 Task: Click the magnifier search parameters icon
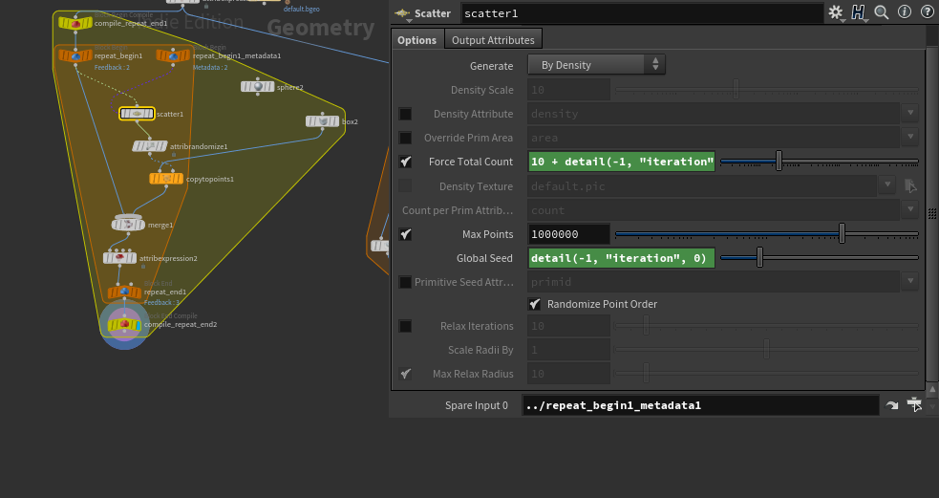tap(882, 12)
